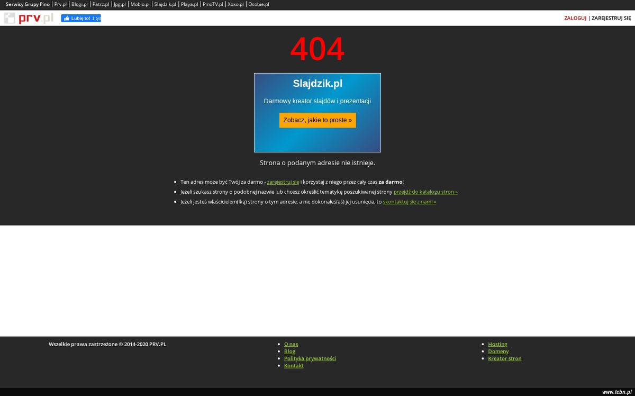The height and width of the screenshot is (396, 635).
Task: Click 'Zobacz, jakie to proste »' button
Action: (x=317, y=120)
